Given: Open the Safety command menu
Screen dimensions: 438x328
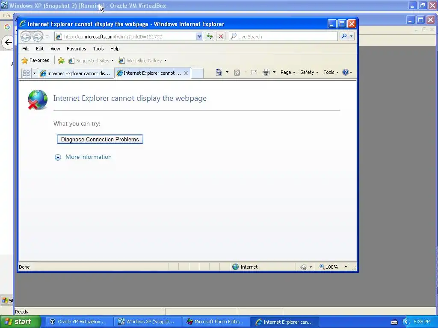Looking at the screenshot, I should click(x=309, y=72).
